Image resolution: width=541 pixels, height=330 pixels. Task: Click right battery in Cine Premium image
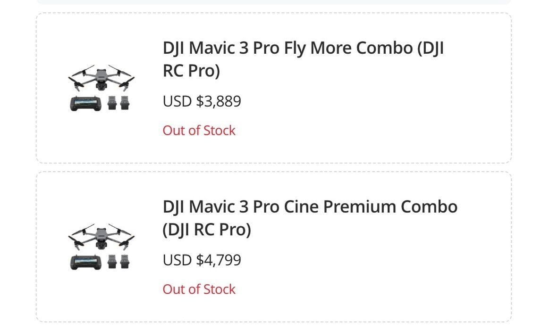tap(125, 262)
